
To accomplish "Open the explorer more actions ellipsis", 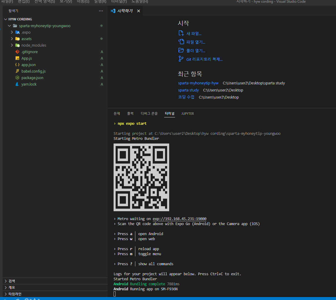I will [101, 11].
